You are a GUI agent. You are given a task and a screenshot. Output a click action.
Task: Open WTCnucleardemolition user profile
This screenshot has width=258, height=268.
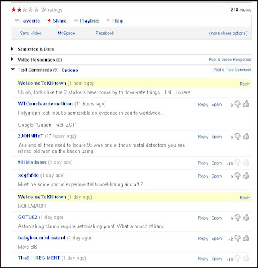click(x=46, y=104)
